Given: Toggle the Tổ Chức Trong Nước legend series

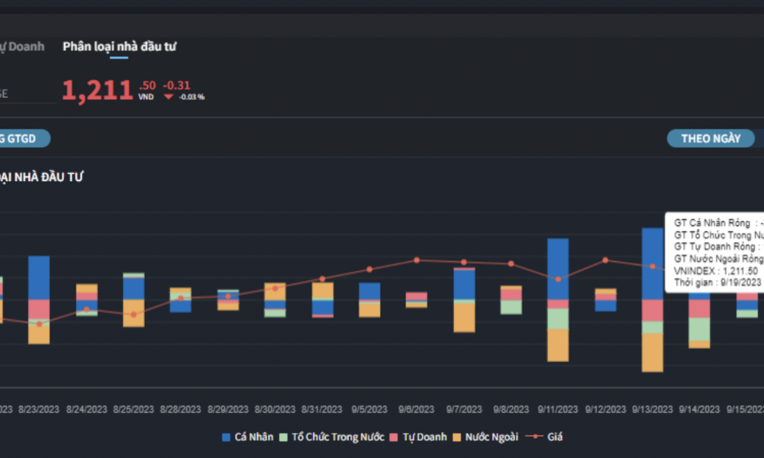Looking at the screenshot, I should pos(332,437).
